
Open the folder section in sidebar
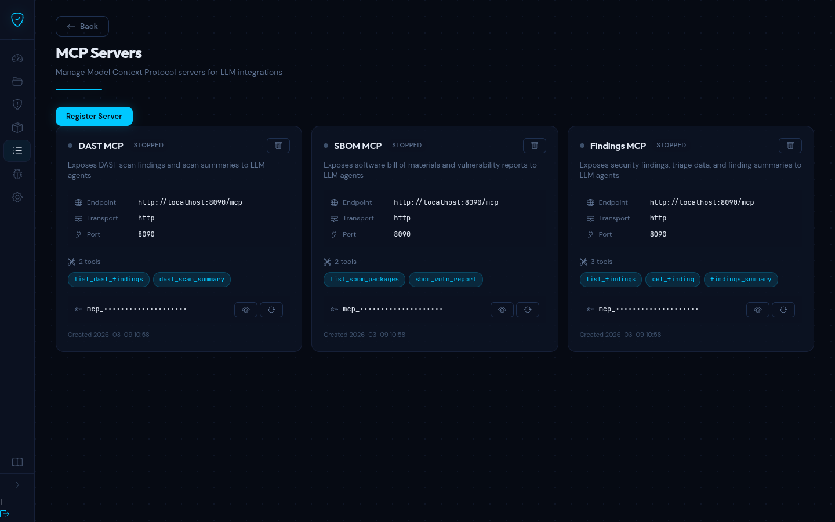(17, 81)
